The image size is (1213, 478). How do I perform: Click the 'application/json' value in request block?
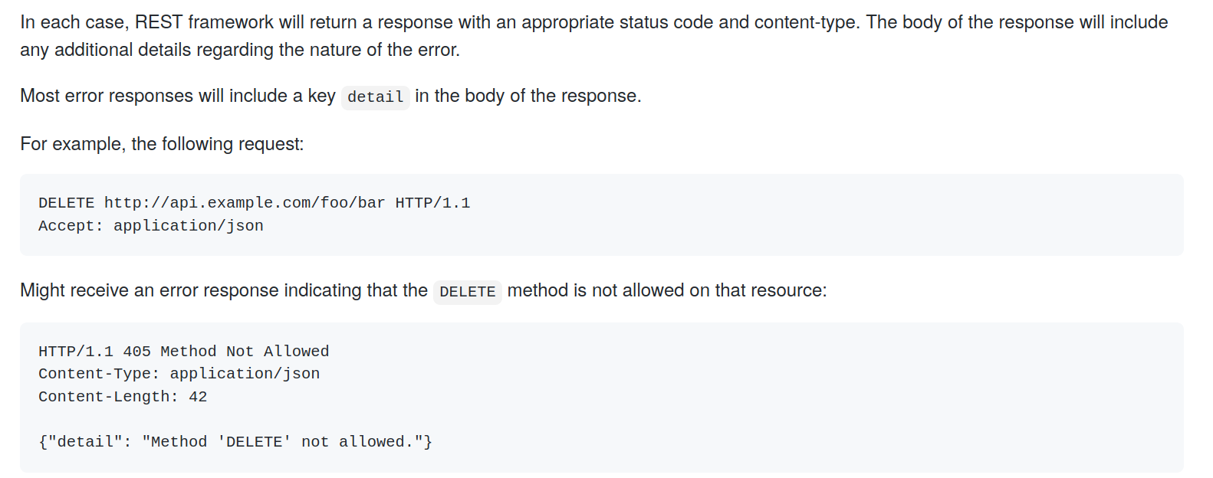(x=189, y=226)
